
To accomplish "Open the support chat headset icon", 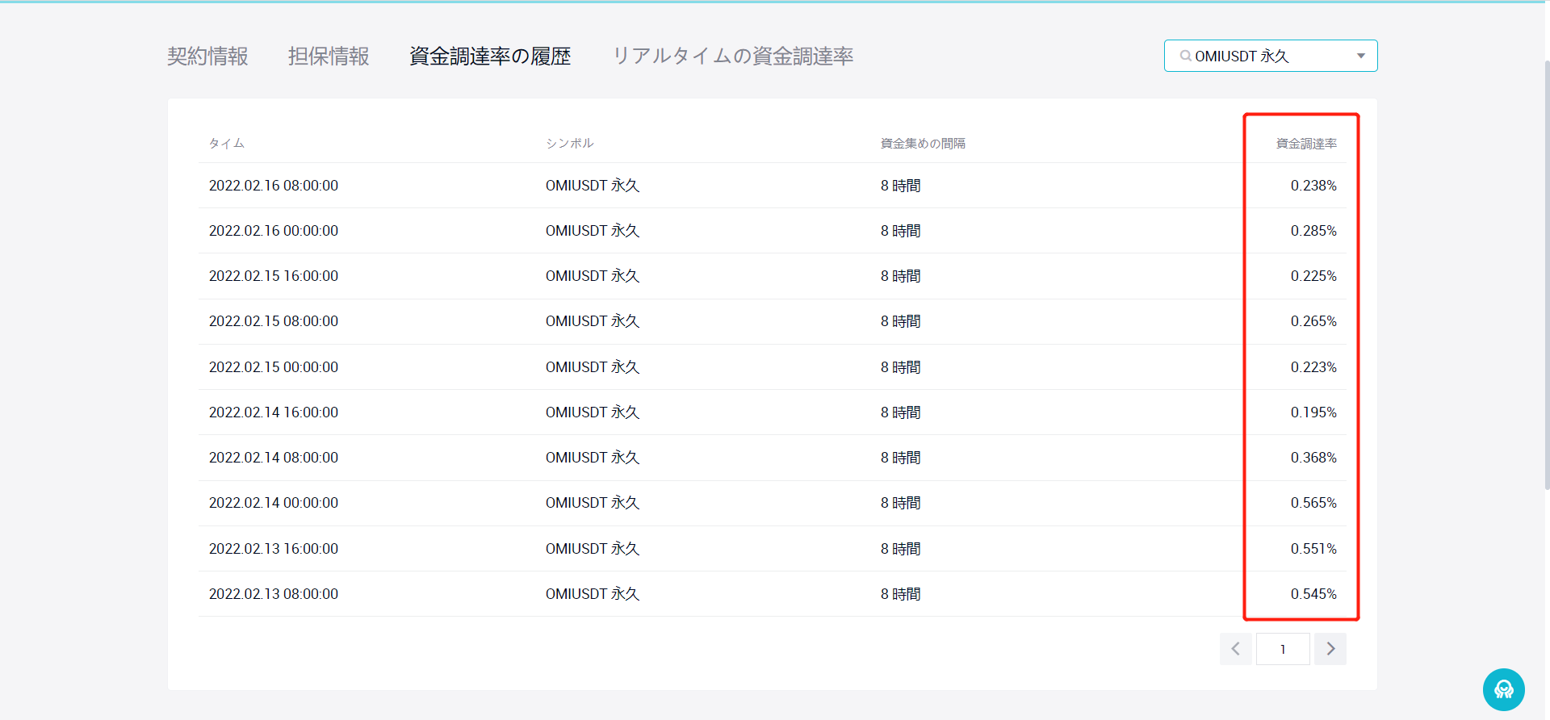I will pos(1503,689).
